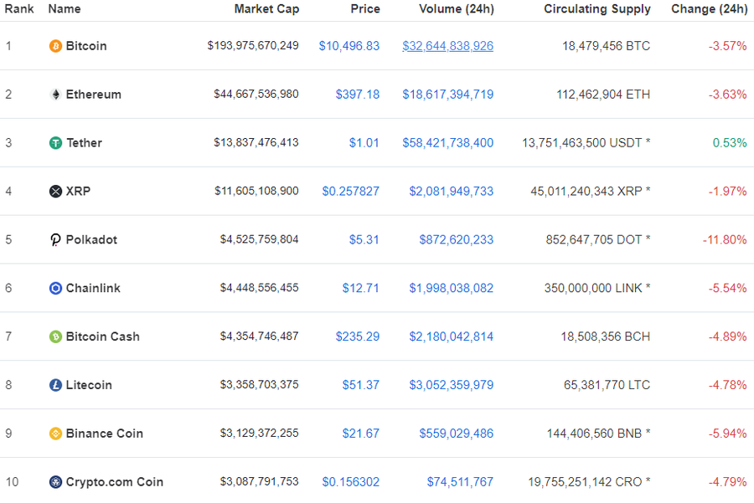Select supply 18,479,456 BTC

607,46
